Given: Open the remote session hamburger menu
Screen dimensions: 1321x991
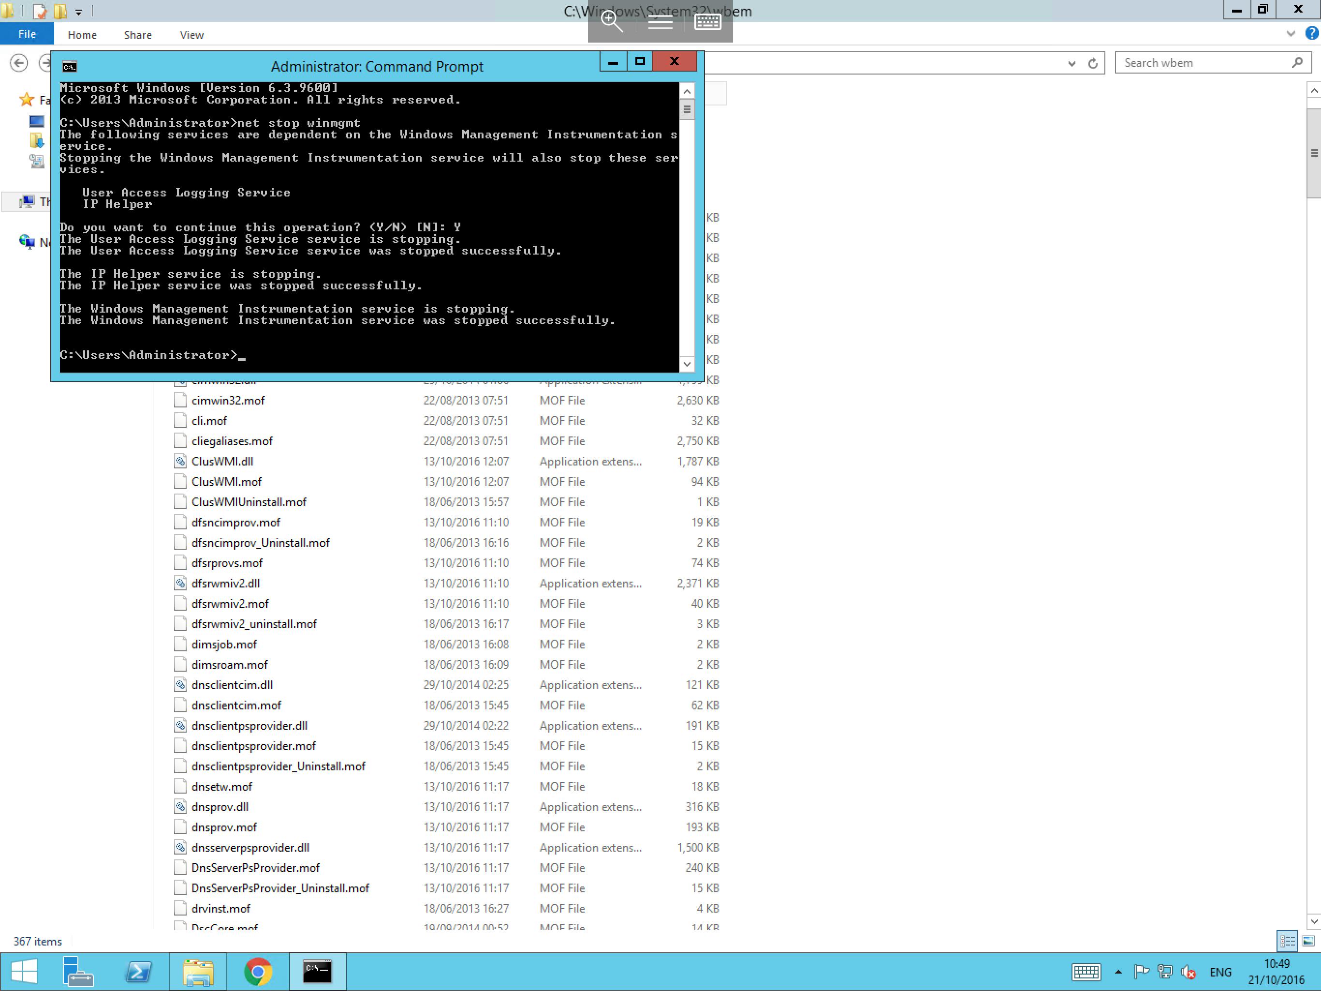Looking at the screenshot, I should [x=660, y=22].
